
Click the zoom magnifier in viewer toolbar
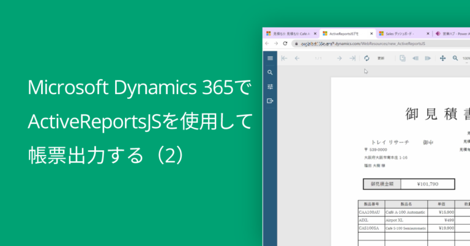pos(455,58)
